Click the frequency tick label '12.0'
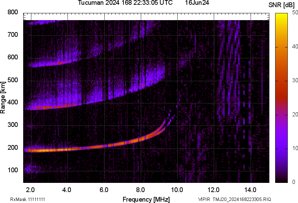 [214, 190]
